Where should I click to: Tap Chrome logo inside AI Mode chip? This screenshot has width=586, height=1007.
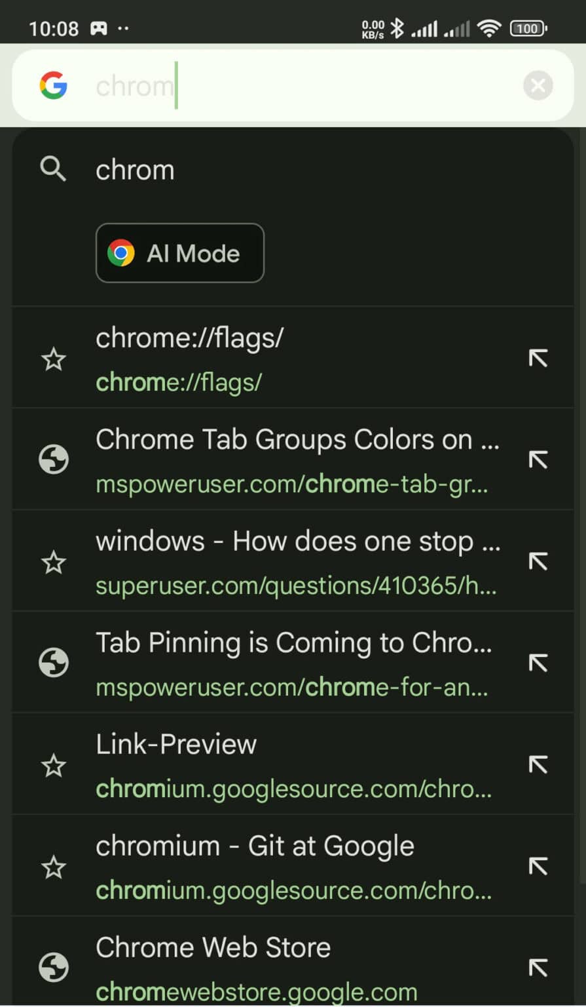(x=121, y=253)
